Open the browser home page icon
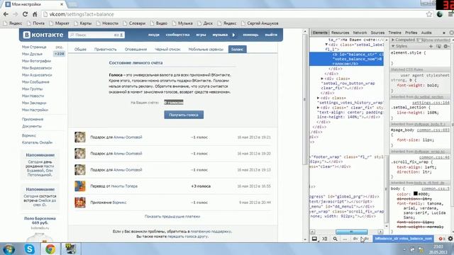This screenshot has height=255, width=454. click(x=35, y=14)
